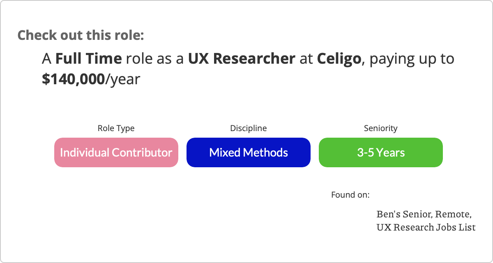
Task: Click the green 3-5 Years badge
Action: [x=380, y=152]
